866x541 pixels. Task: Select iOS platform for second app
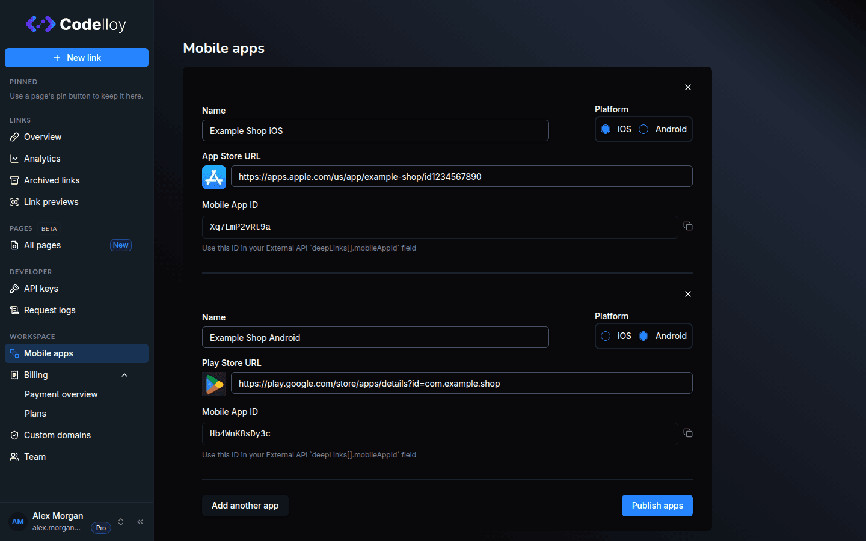[x=606, y=336]
